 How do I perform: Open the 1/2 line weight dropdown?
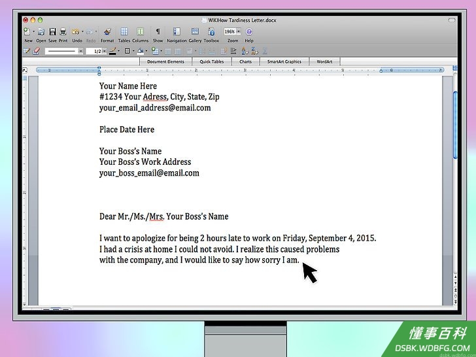(x=105, y=51)
